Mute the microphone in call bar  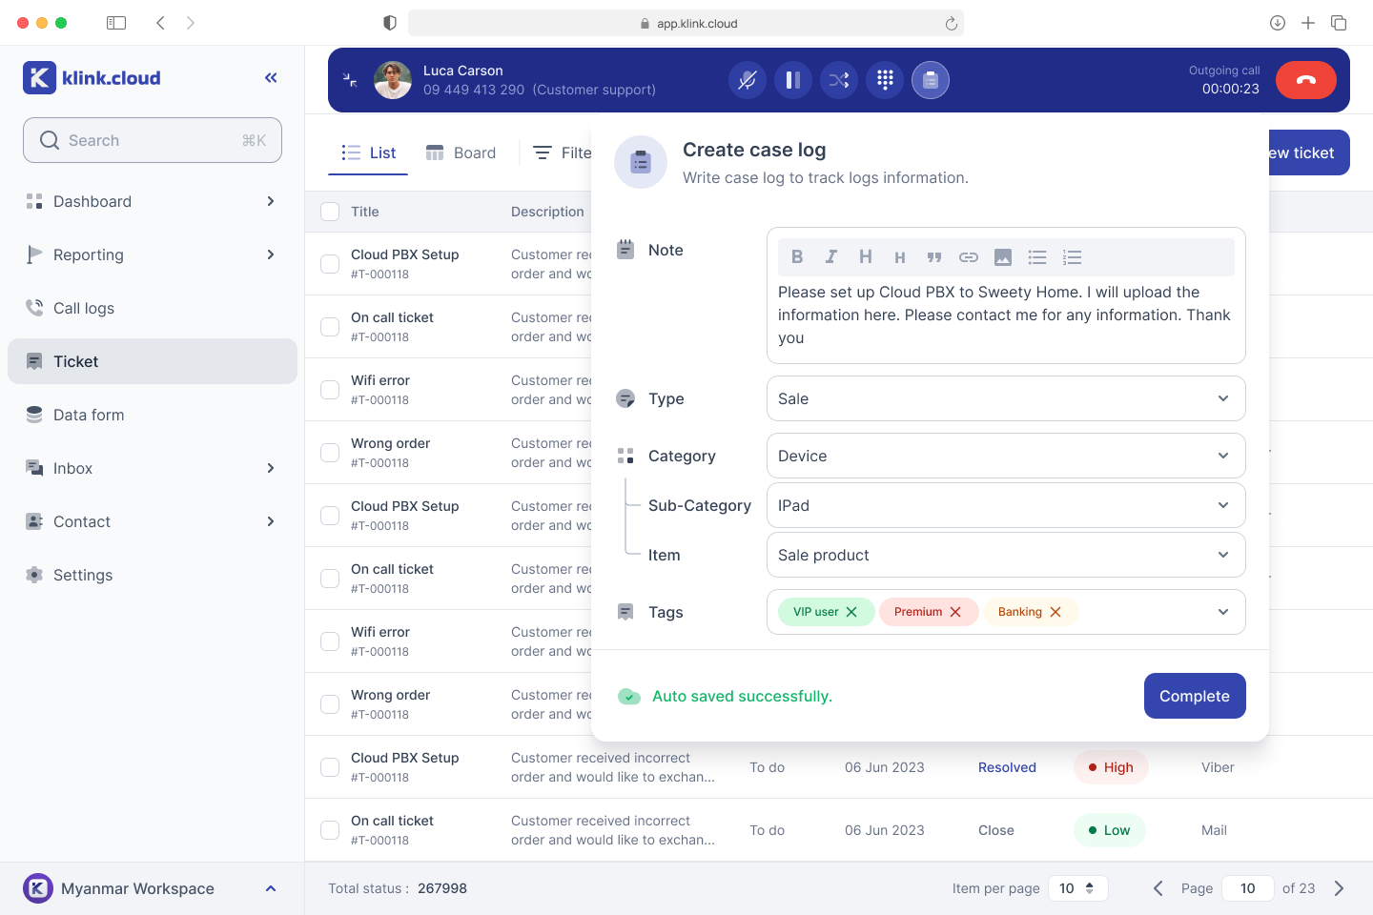(x=748, y=80)
